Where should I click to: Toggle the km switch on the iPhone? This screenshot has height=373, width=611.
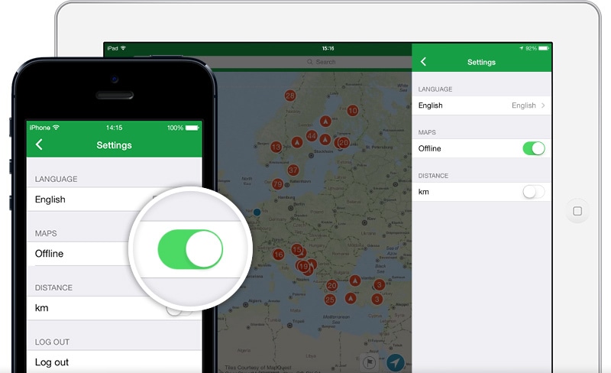click(179, 310)
